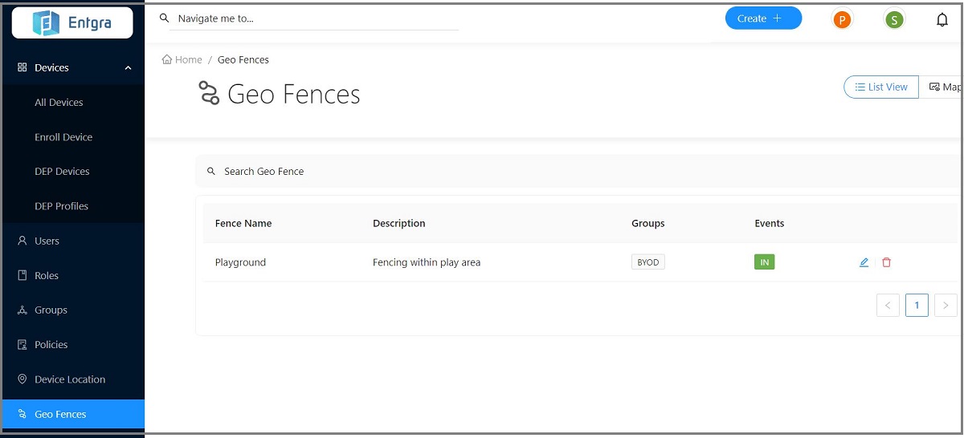Collapse the Devices sidebar section
This screenshot has height=438, width=964.
click(x=128, y=68)
